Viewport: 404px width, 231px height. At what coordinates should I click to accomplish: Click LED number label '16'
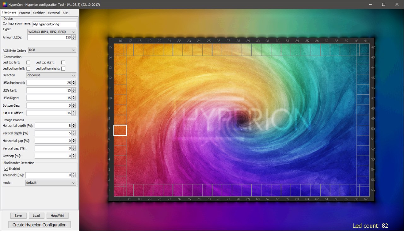[120, 41]
